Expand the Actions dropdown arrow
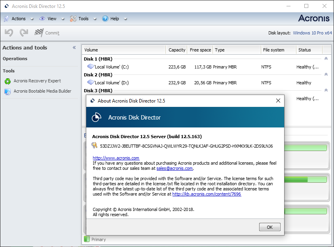334x247 pixels. pos(32,19)
